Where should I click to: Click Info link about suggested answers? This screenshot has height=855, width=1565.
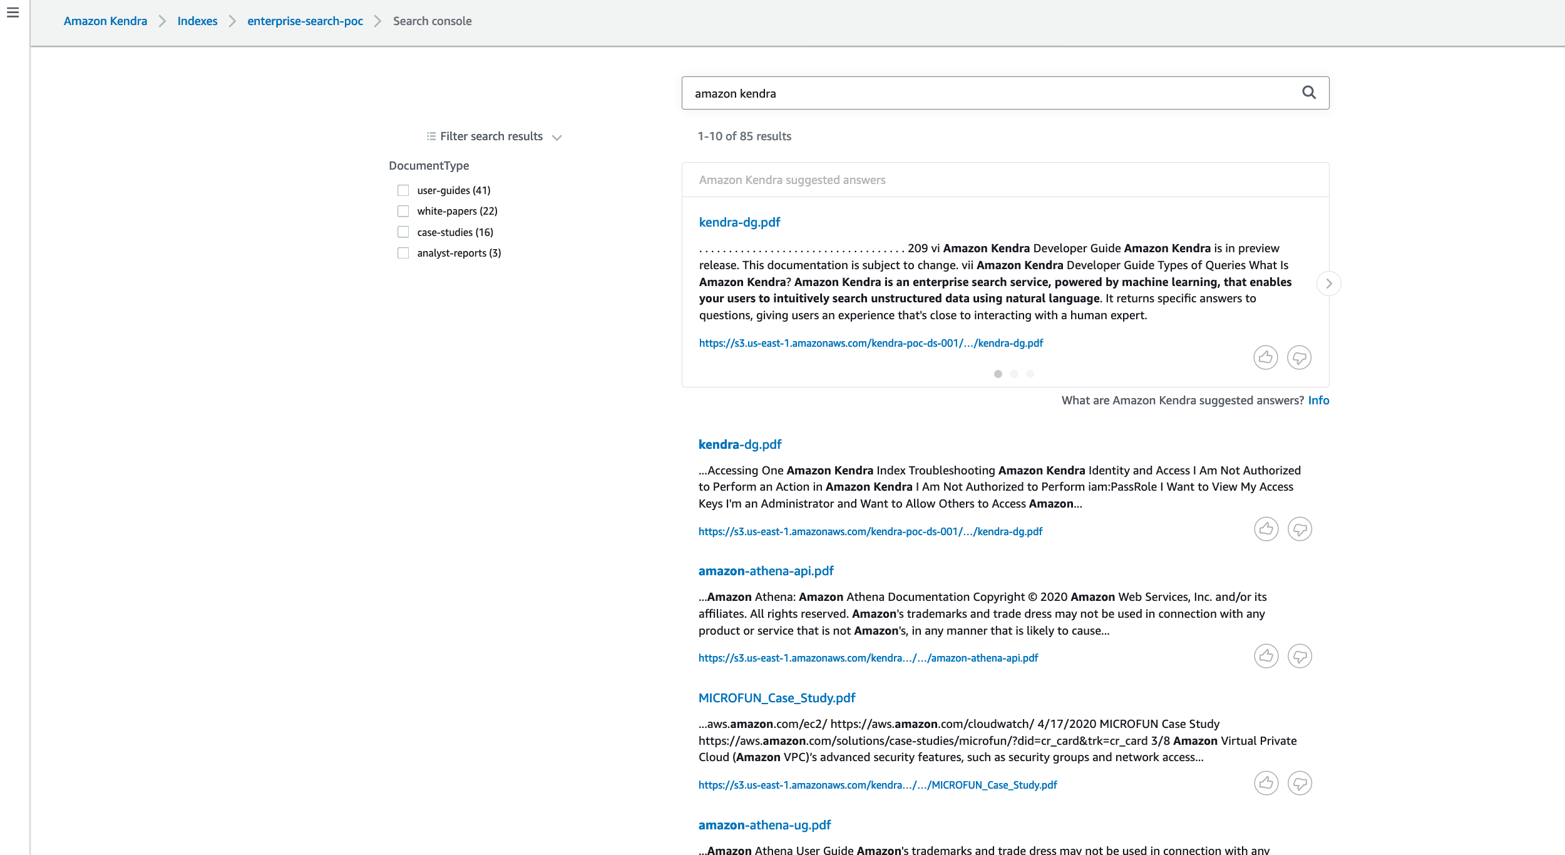pos(1318,401)
